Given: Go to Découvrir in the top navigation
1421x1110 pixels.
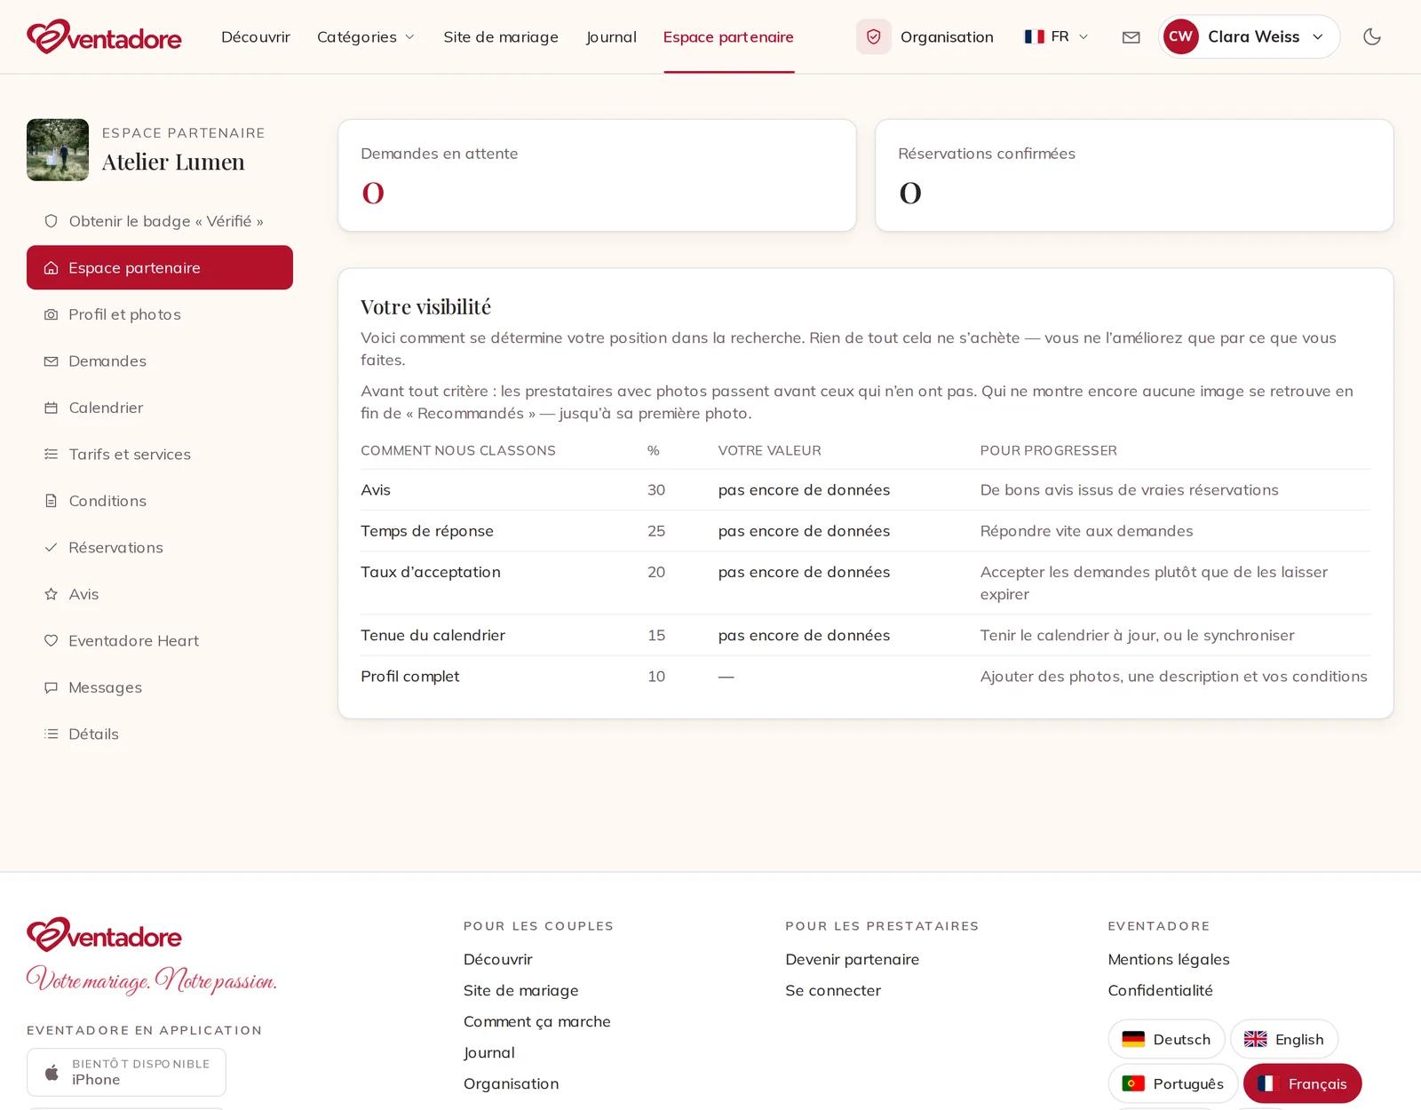Looking at the screenshot, I should click(x=256, y=36).
